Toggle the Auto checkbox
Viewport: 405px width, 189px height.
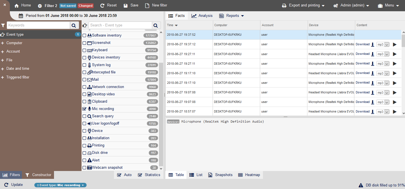click(x=119, y=175)
